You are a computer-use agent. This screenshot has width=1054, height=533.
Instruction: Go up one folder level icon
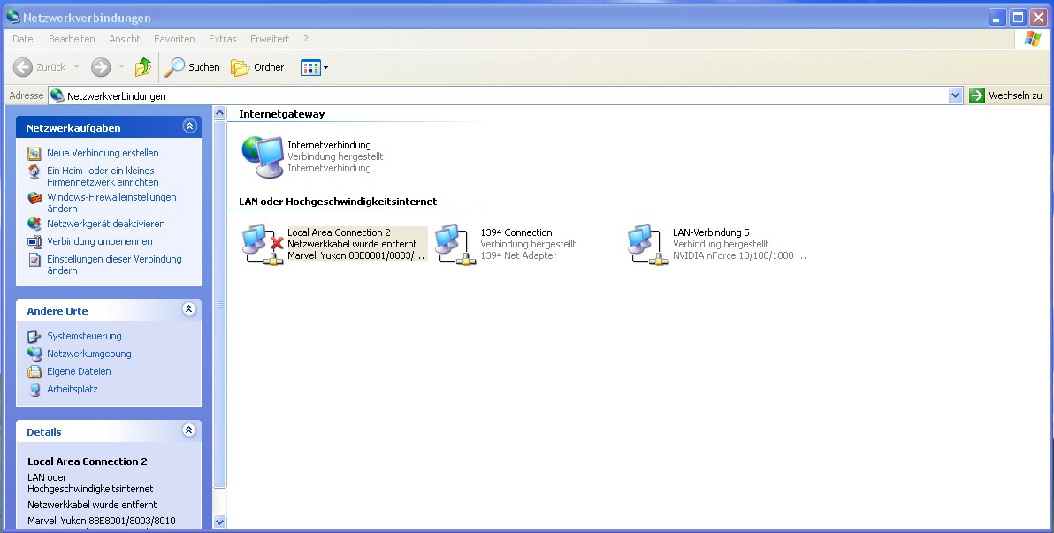coord(143,67)
